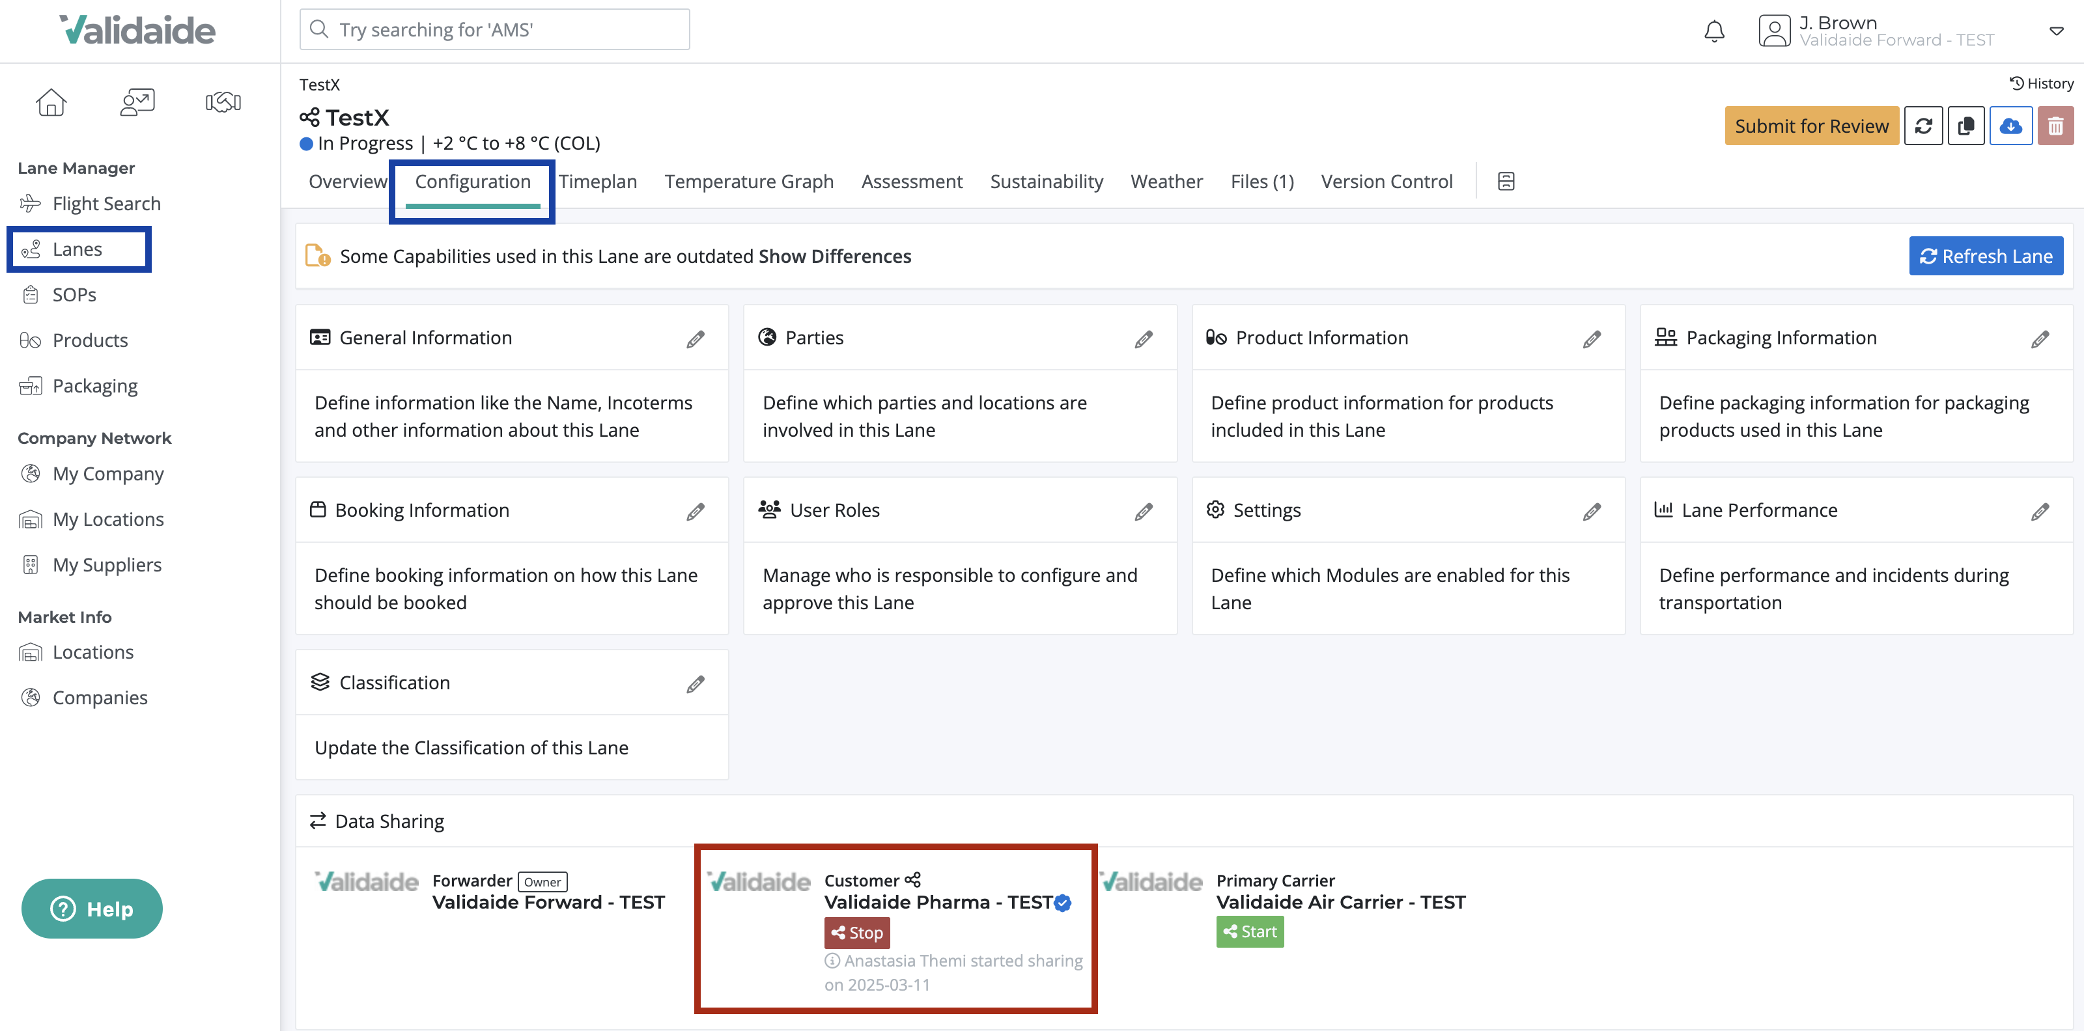Open My Company page
2084x1031 pixels.
[x=91, y=474]
